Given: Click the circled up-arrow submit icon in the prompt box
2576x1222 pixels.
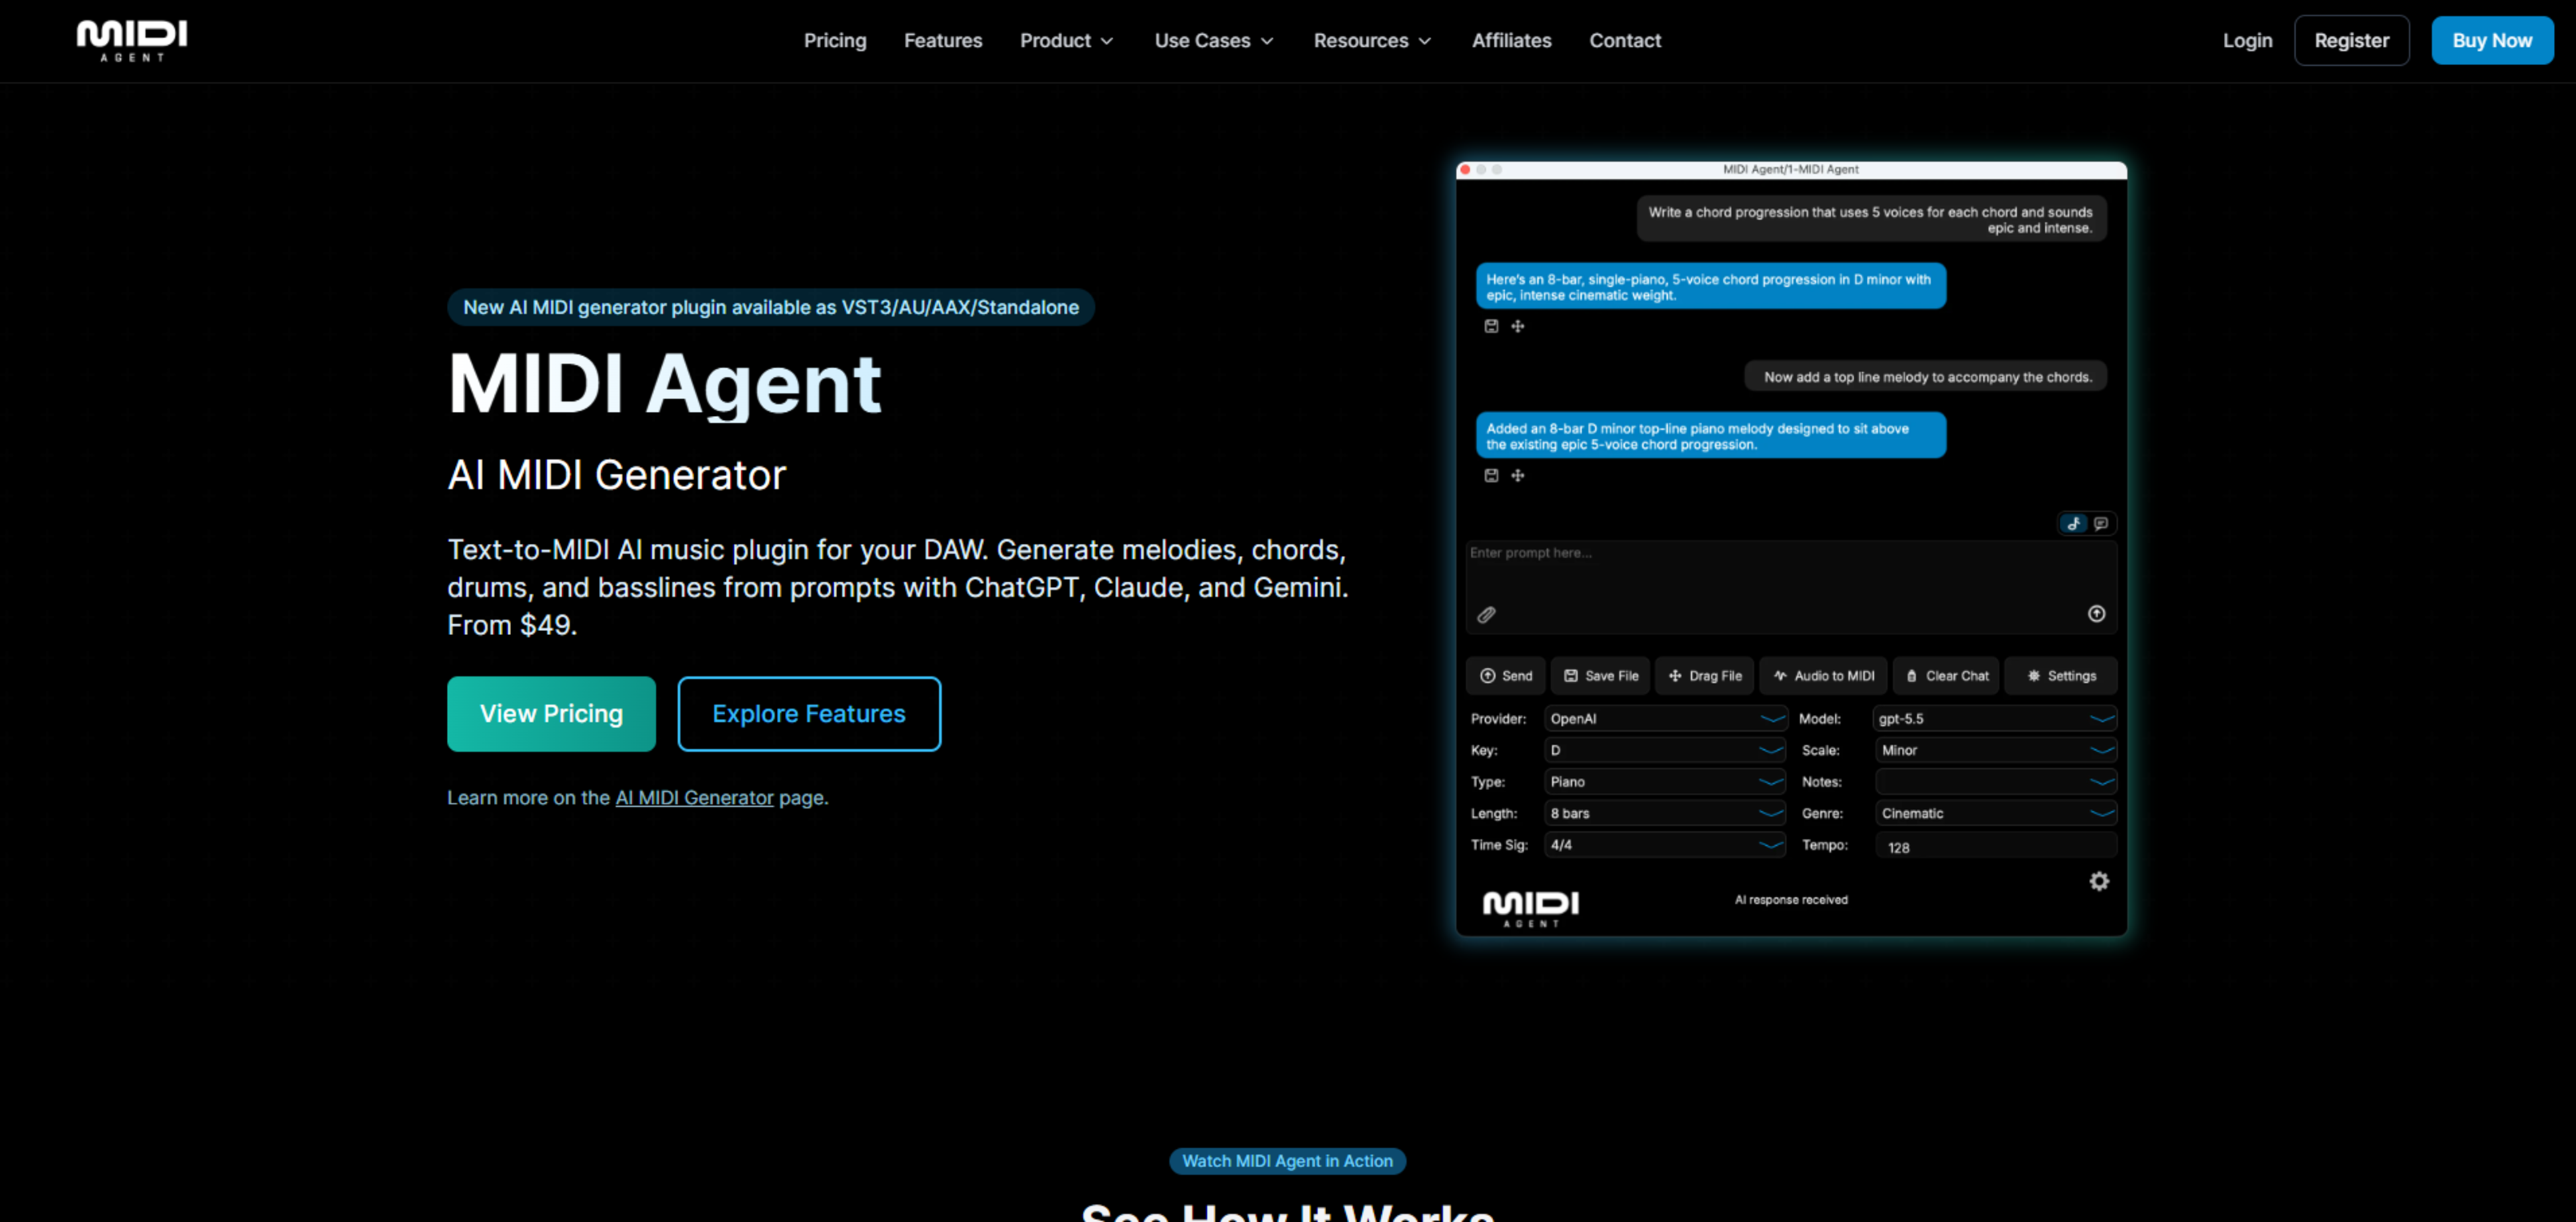Looking at the screenshot, I should click(2096, 613).
